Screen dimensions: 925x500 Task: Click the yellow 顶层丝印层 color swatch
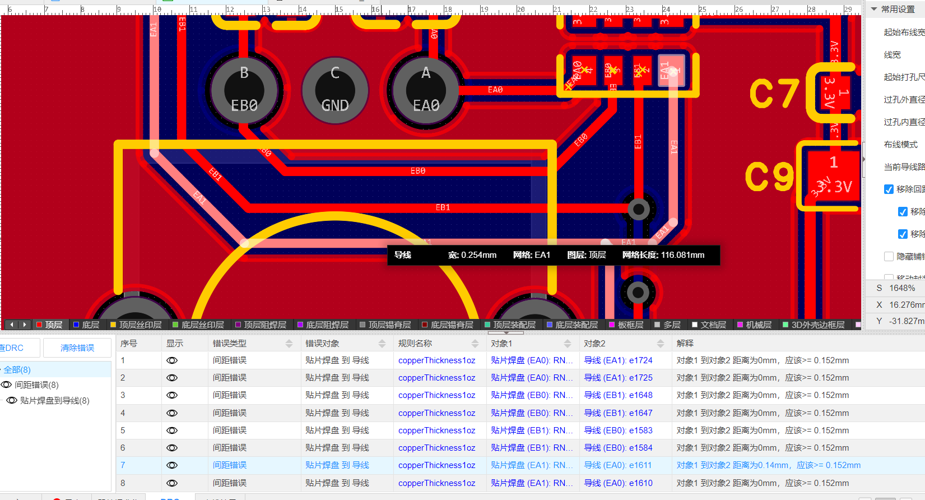pos(113,325)
